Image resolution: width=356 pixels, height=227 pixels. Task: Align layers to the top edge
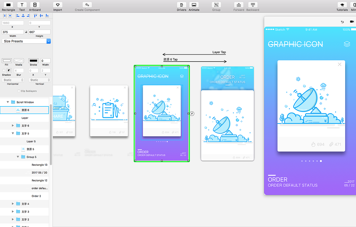coord(36,16)
